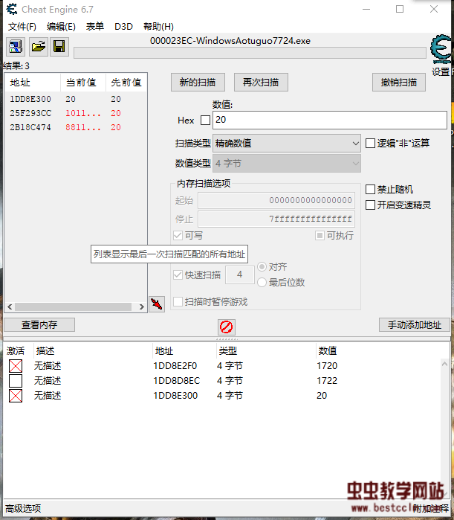Screen dimensions: 454x520
Task: Add selected addresses with red arrow icon
Action: pyautogui.click(x=157, y=304)
